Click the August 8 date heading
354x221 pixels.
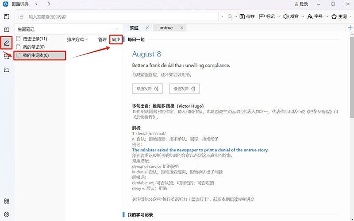[x=146, y=54]
